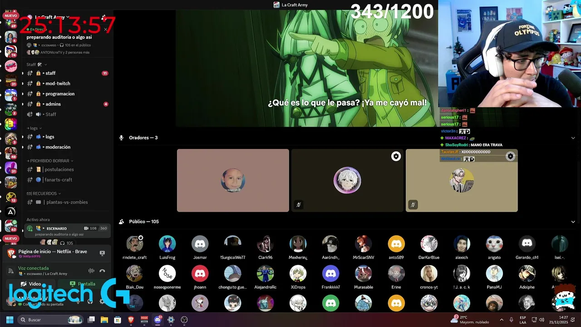581x327 pixels.
Task: Collapse the PROHIBIDO BORRAR category
Action: coord(50,161)
